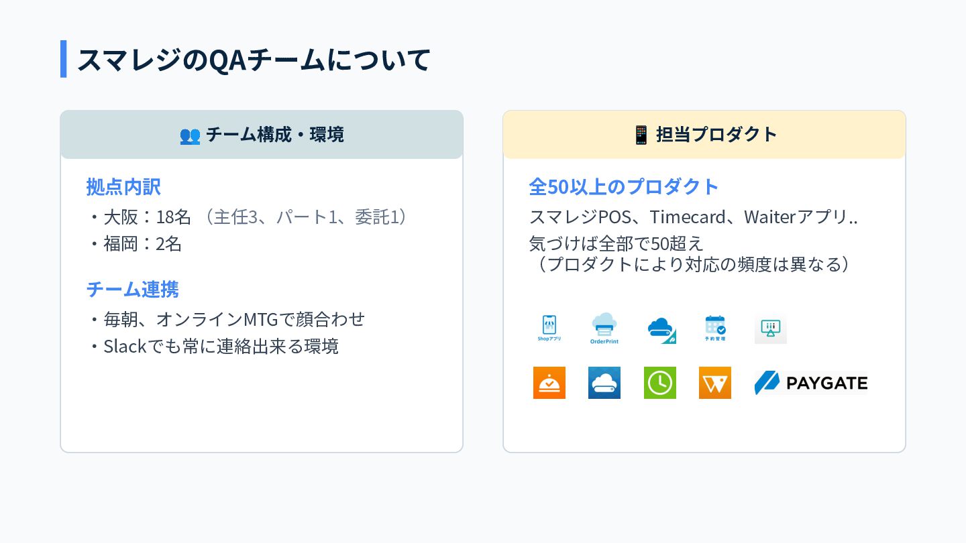
Task: Select the OrderPrint cloud printer icon
Action: click(604, 328)
